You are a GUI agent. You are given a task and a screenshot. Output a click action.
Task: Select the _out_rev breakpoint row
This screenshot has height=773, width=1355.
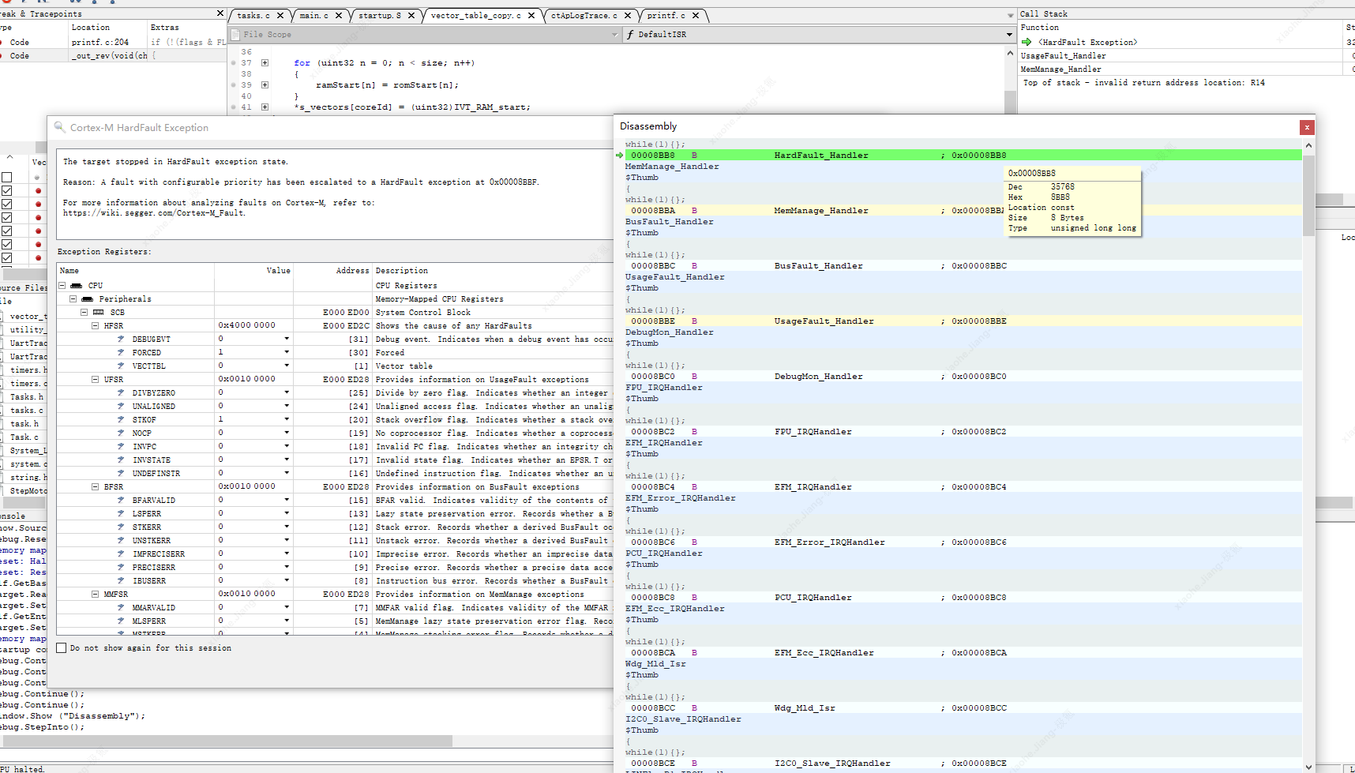(113, 56)
